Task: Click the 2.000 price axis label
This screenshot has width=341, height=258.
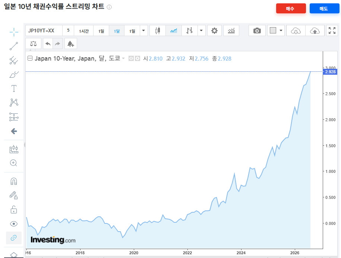Action: point(330,120)
